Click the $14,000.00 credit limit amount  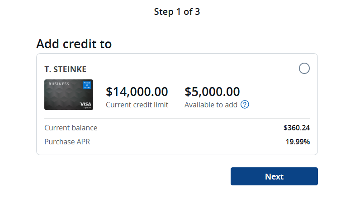pos(137,92)
